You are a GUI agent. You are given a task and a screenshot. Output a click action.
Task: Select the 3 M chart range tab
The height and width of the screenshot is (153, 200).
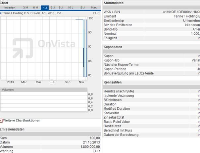[25, 8]
